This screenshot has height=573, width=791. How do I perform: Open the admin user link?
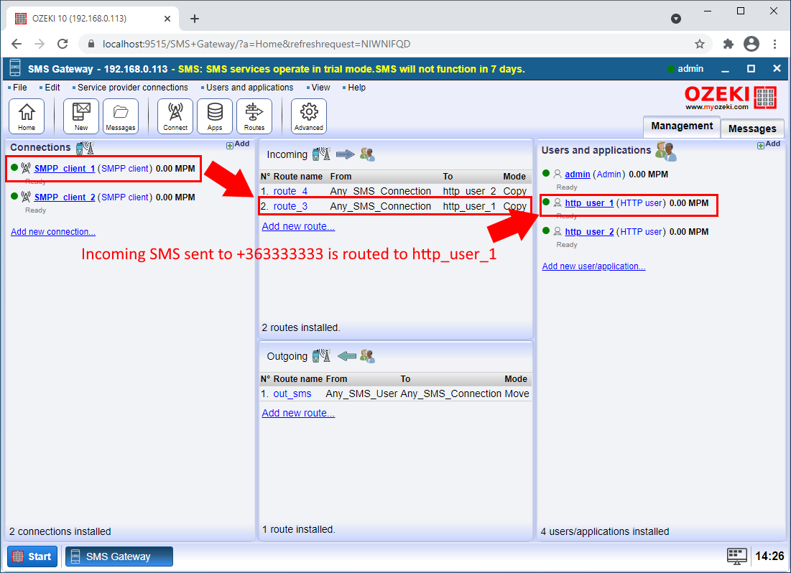click(578, 174)
